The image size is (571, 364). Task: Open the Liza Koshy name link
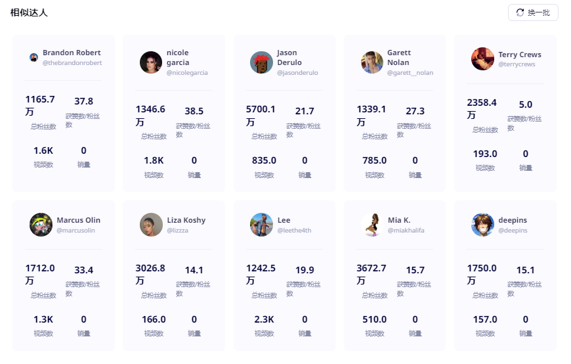click(186, 220)
